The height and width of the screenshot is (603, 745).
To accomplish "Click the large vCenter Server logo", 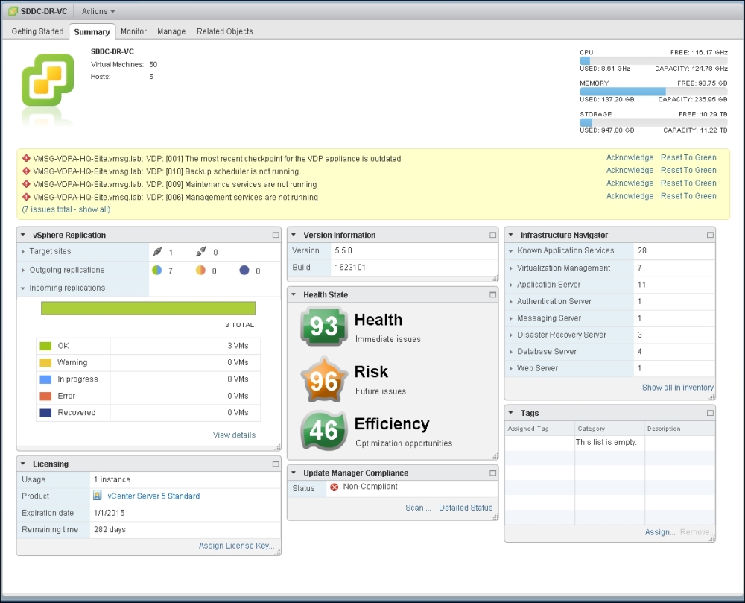I will click(x=48, y=79).
